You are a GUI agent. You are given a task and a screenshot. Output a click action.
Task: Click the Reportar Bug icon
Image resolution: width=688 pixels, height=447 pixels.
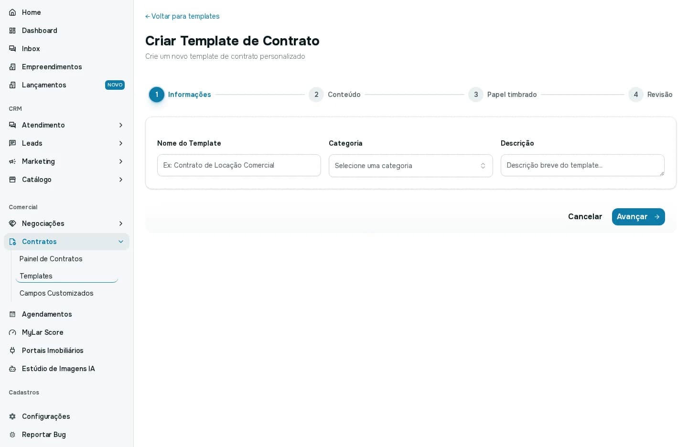(x=12, y=435)
